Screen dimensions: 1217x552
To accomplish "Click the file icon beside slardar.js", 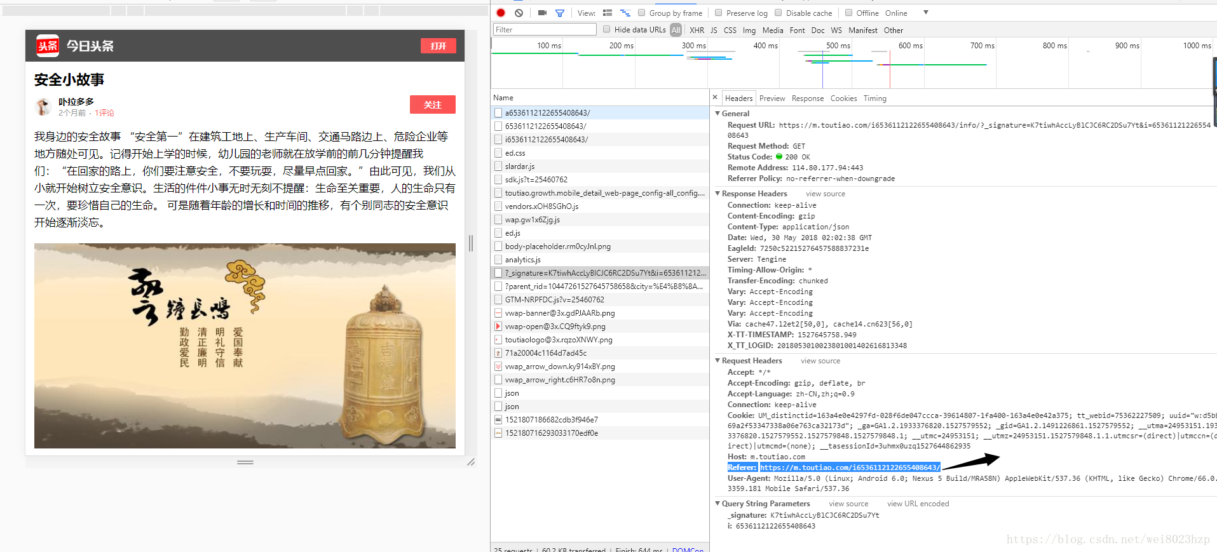I will [x=498, y=166].
